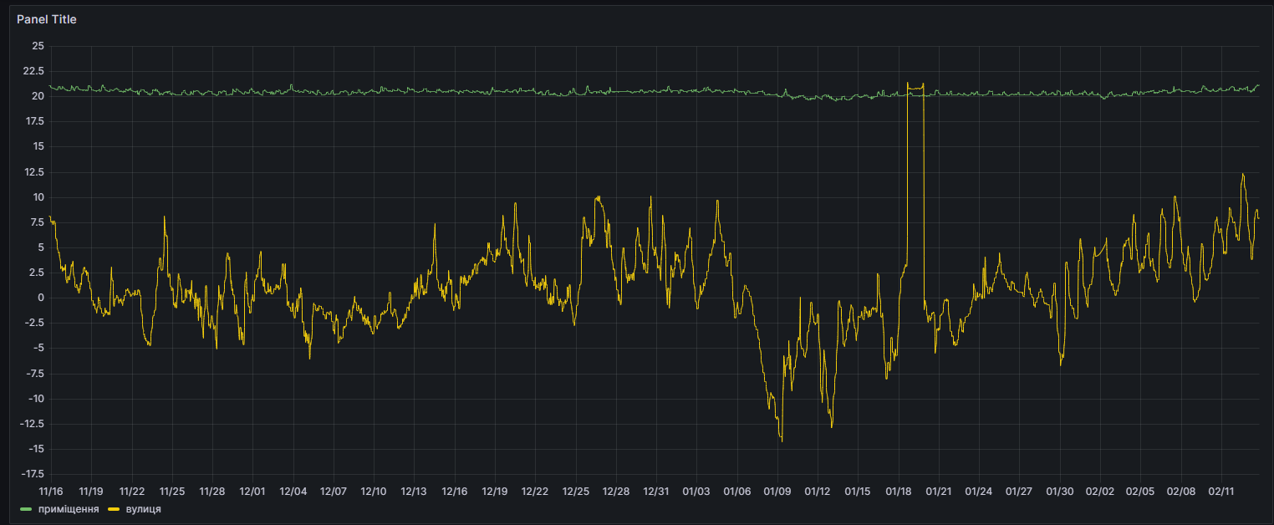The height and width of the screenshot is (525, 1274).
Task: Click the 12/28 x-axis date label
Action: (616, 492)
